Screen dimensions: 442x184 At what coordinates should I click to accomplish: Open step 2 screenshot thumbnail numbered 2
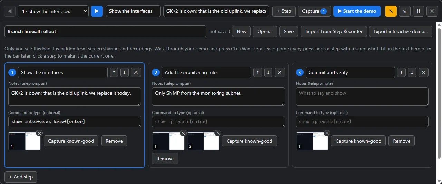(x=203, y=141)
